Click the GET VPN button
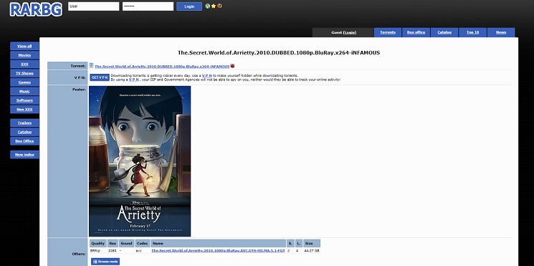Viewport: 534px width, 266px height. click(100, 77)
